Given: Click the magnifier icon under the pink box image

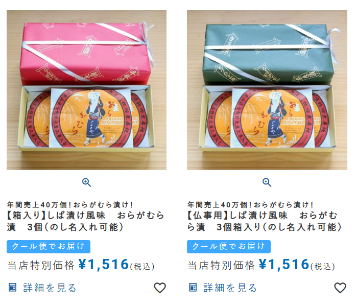Looking at the screenshot, I should pos(86,182).
